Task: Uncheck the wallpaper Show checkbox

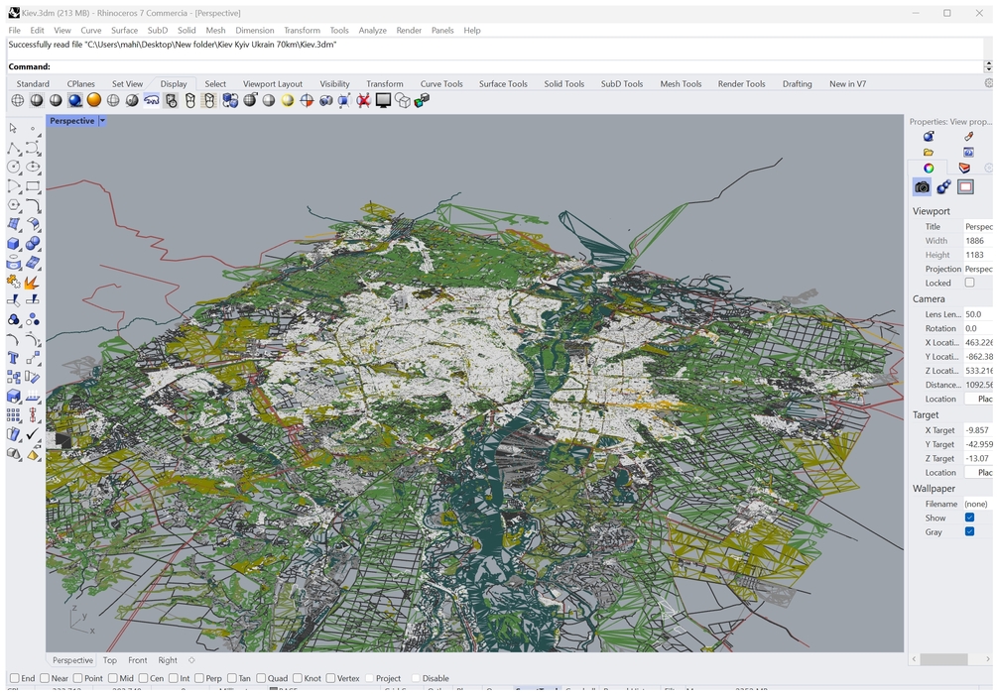Action: tap(969, 518)
